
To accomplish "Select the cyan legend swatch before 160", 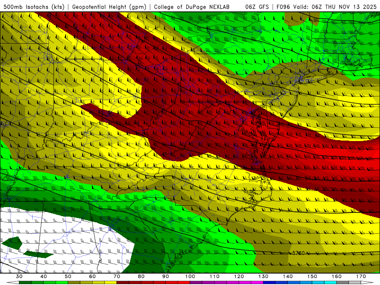I will 330,282.
